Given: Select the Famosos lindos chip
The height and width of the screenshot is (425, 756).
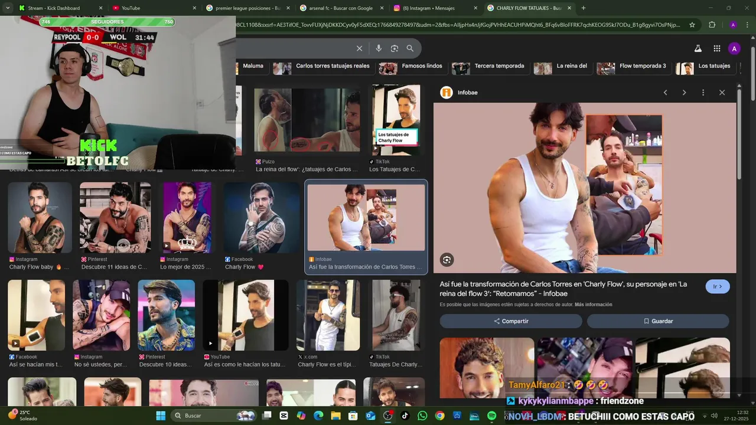Looking at the screenshot, I should pyautogui.click(x=412, y=66).
